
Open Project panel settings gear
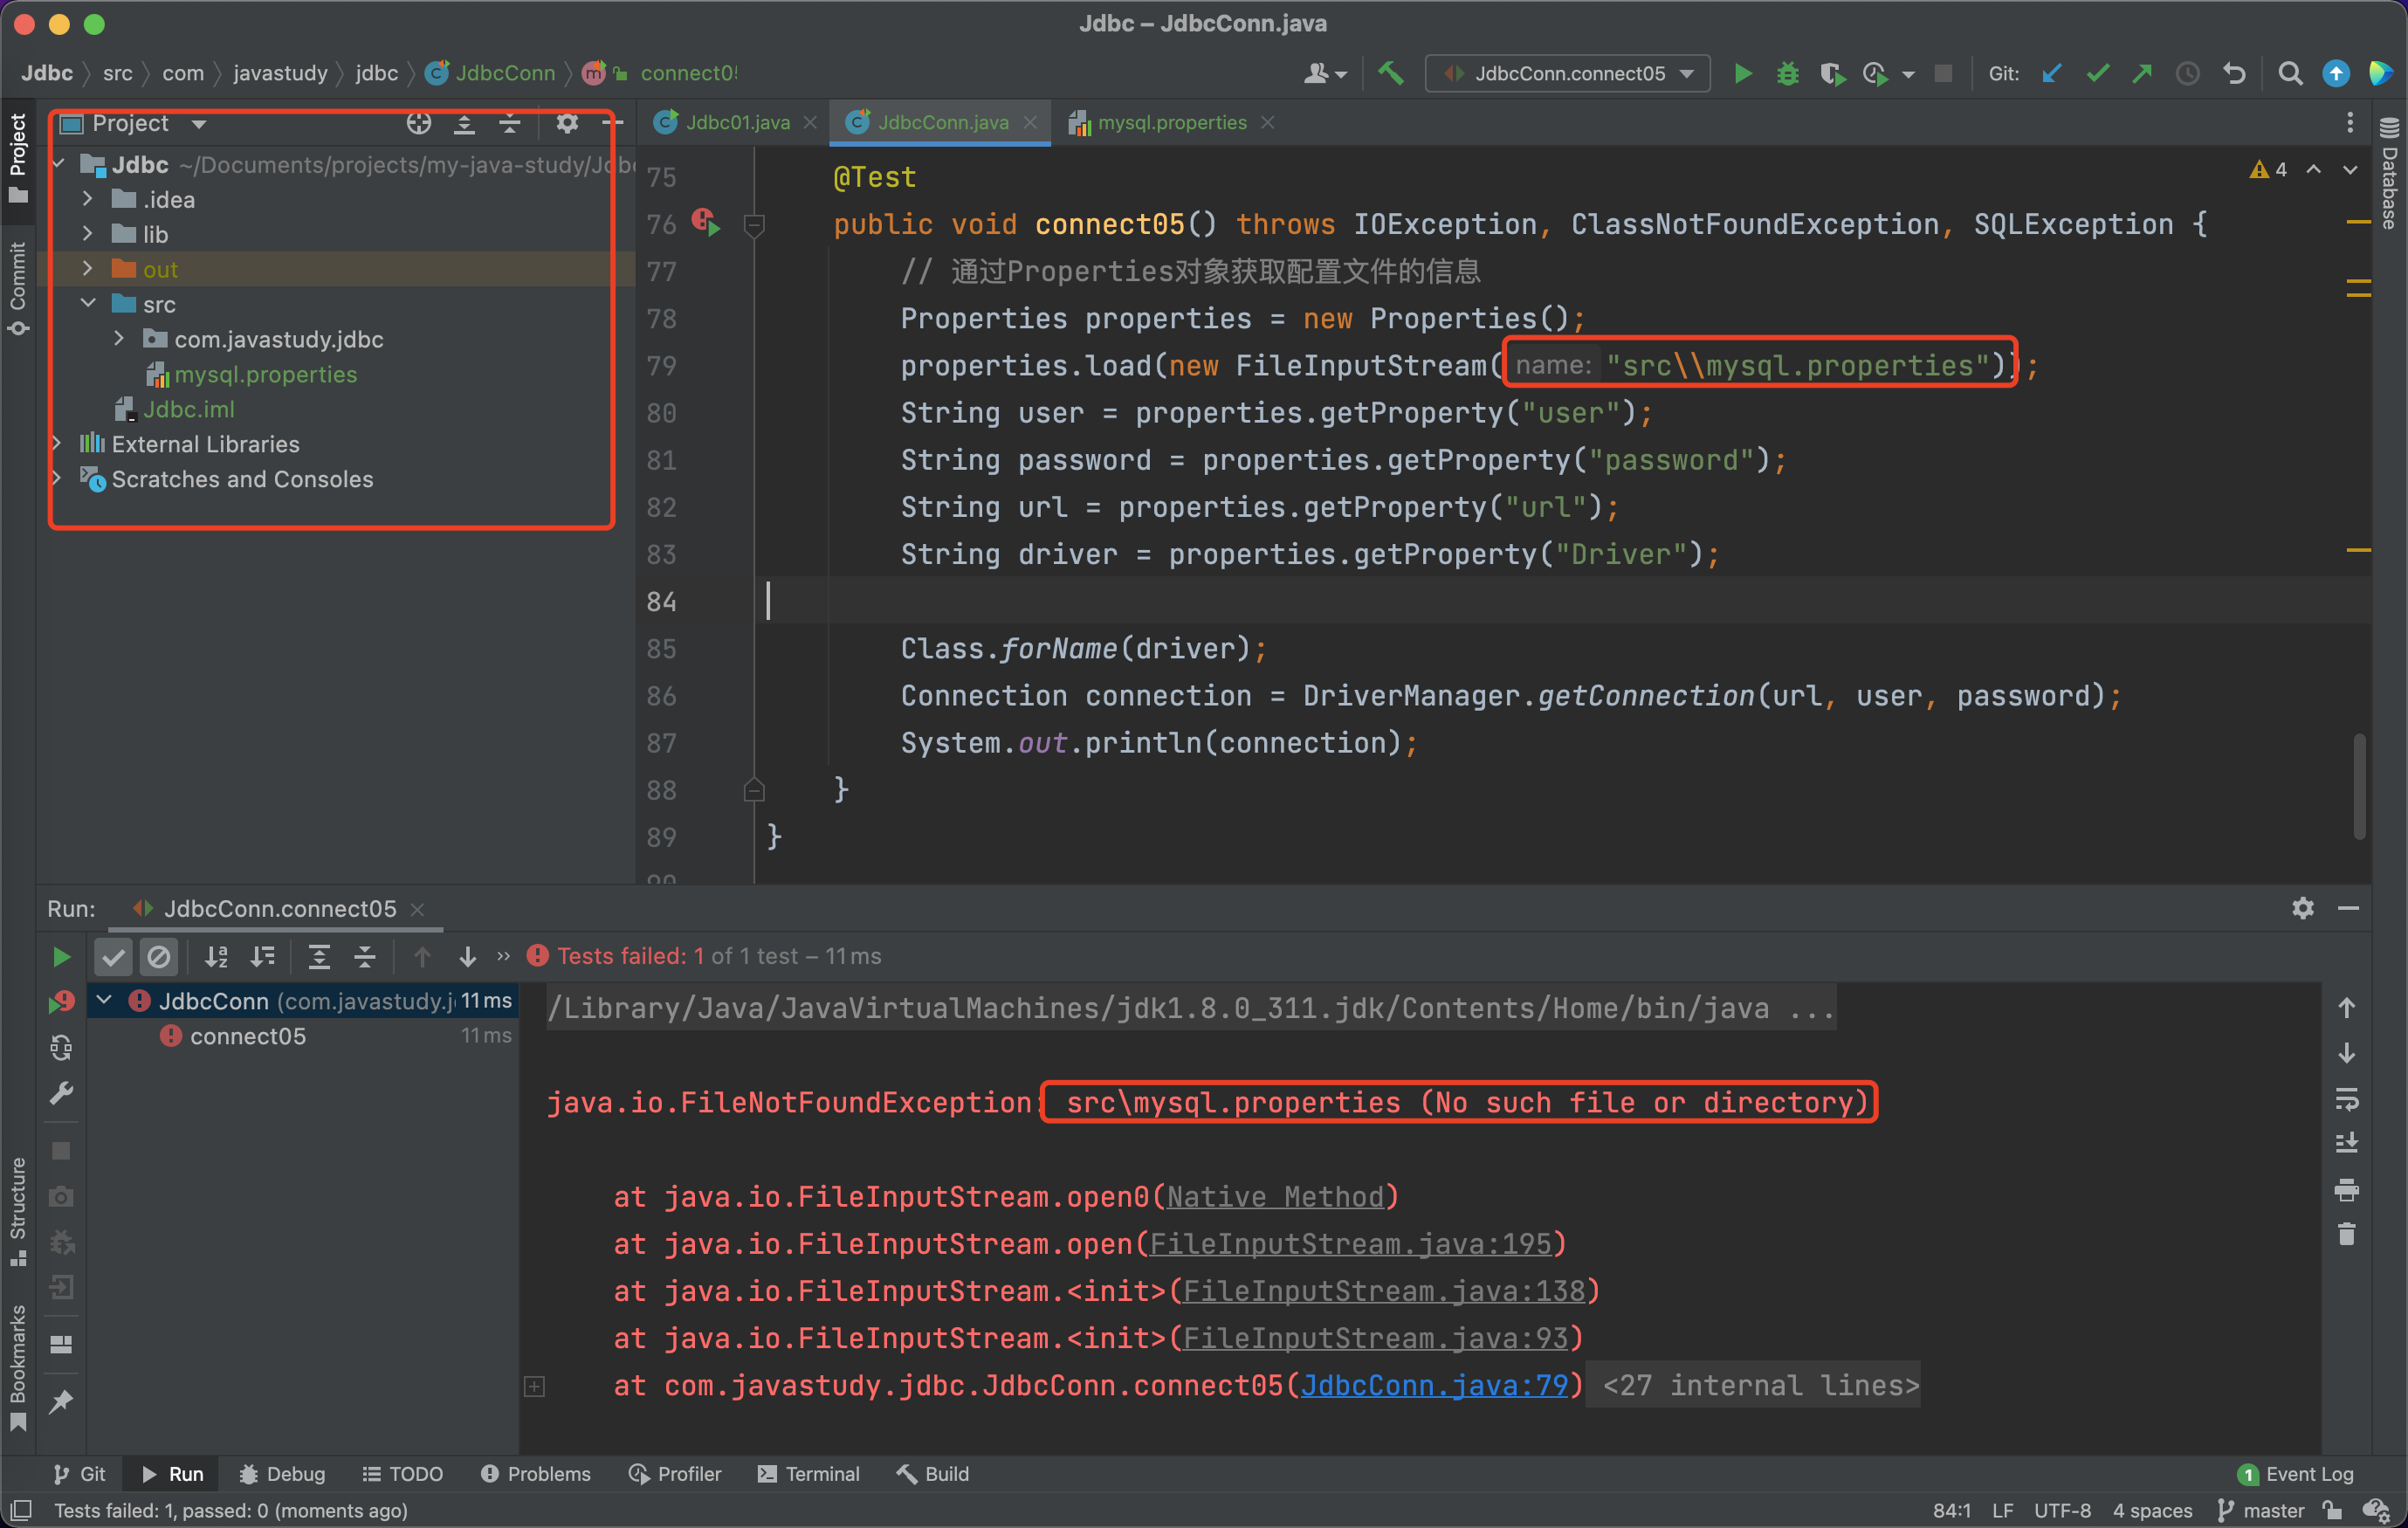point(567,123)
